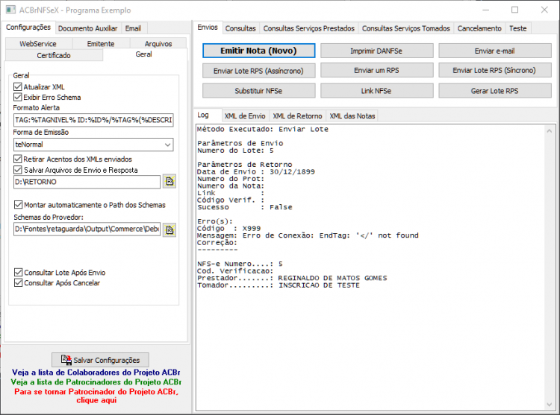Viewport: 560px width, 415px height.
Task: Show XML de Retorno tab
Action: click(x=297, y=116)
